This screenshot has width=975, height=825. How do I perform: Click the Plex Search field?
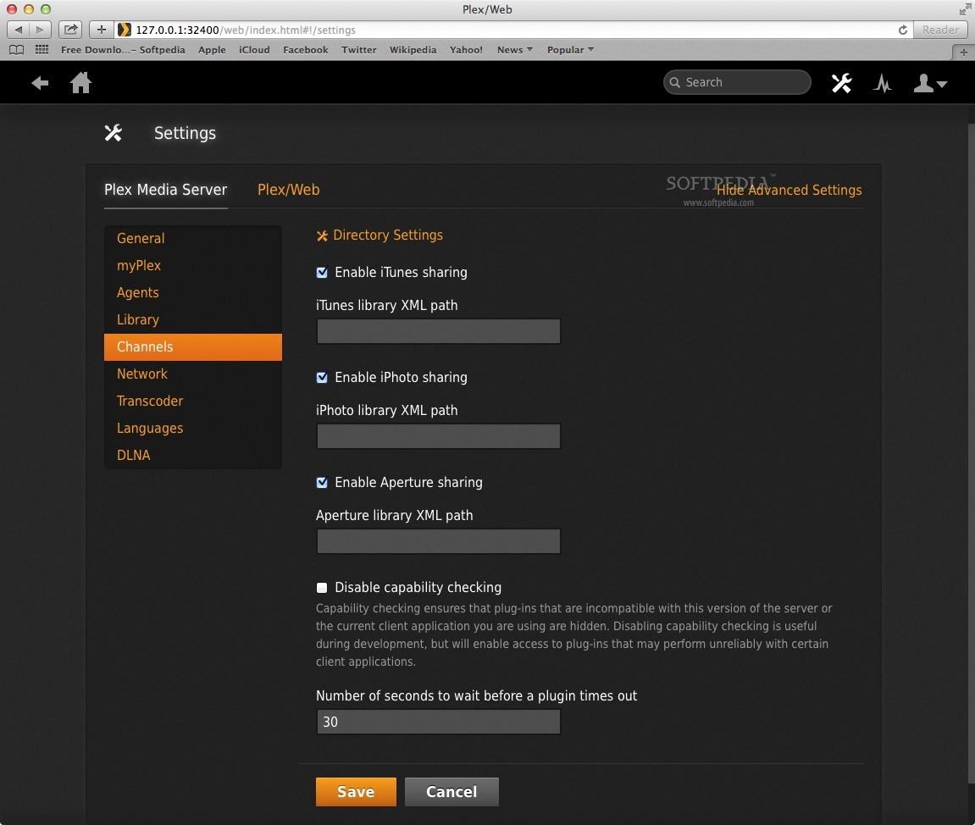(737, 82)
